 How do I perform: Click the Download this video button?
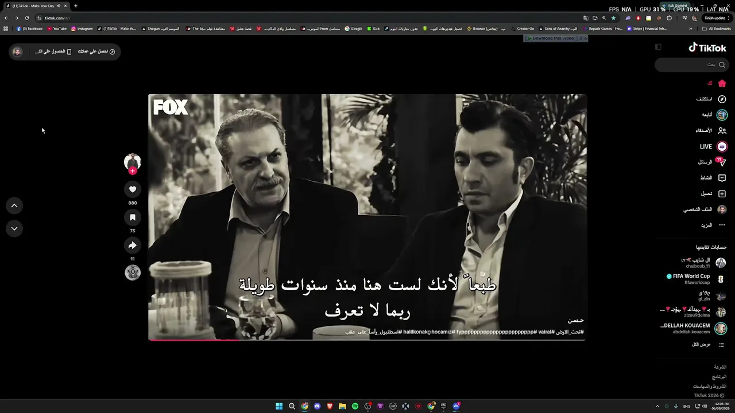pos(552,38)
